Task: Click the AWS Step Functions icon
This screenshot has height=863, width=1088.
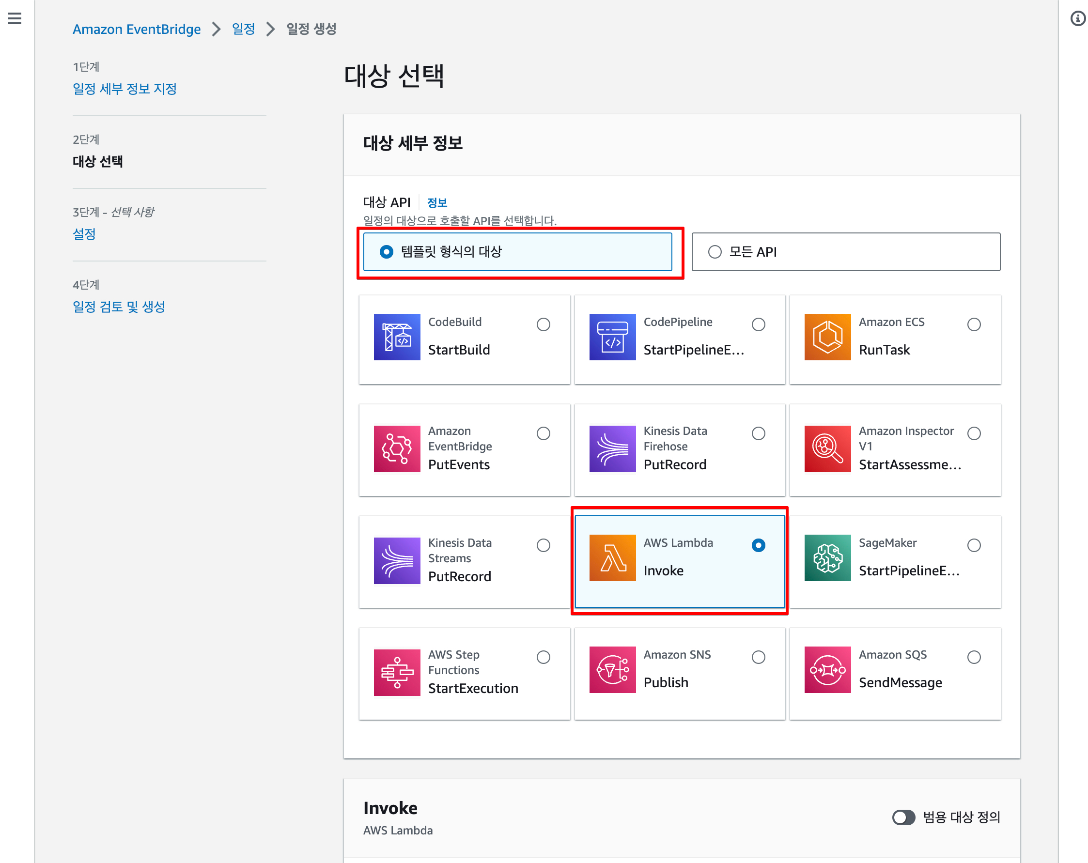Action: click(x=397, y=672)
